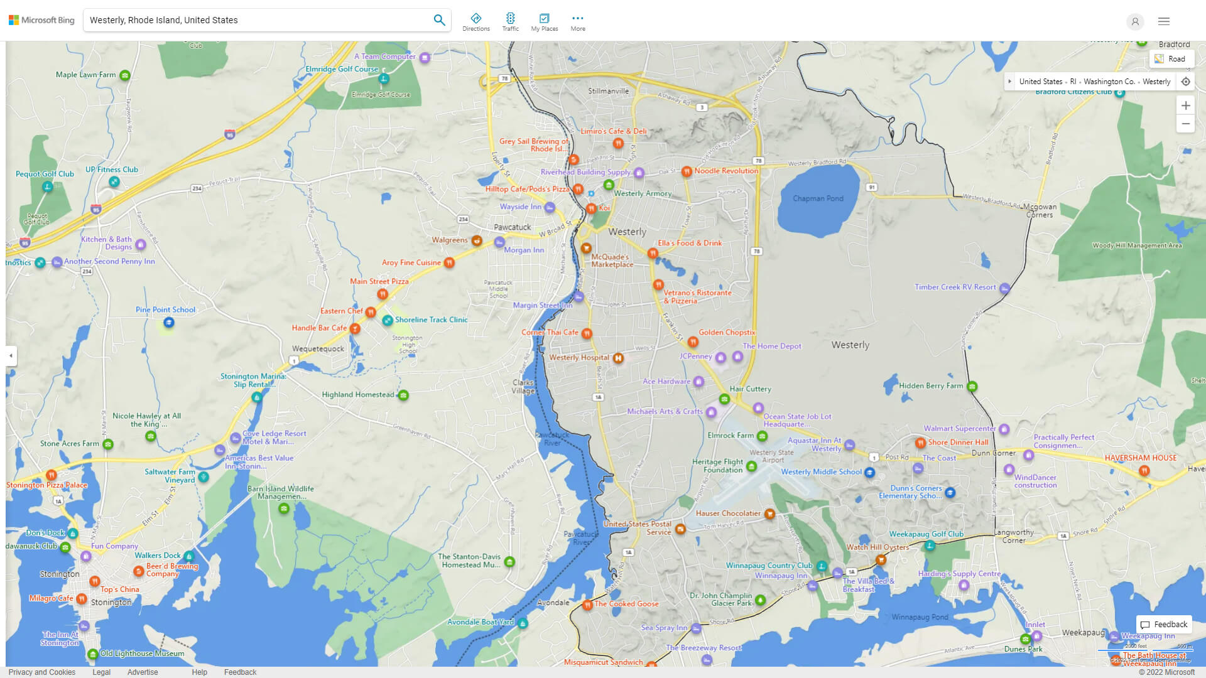This screenshot has height=678, width=1206.
Task: Expand the breadcrumb chevron before United States
Action: [x=1009, y=81]
